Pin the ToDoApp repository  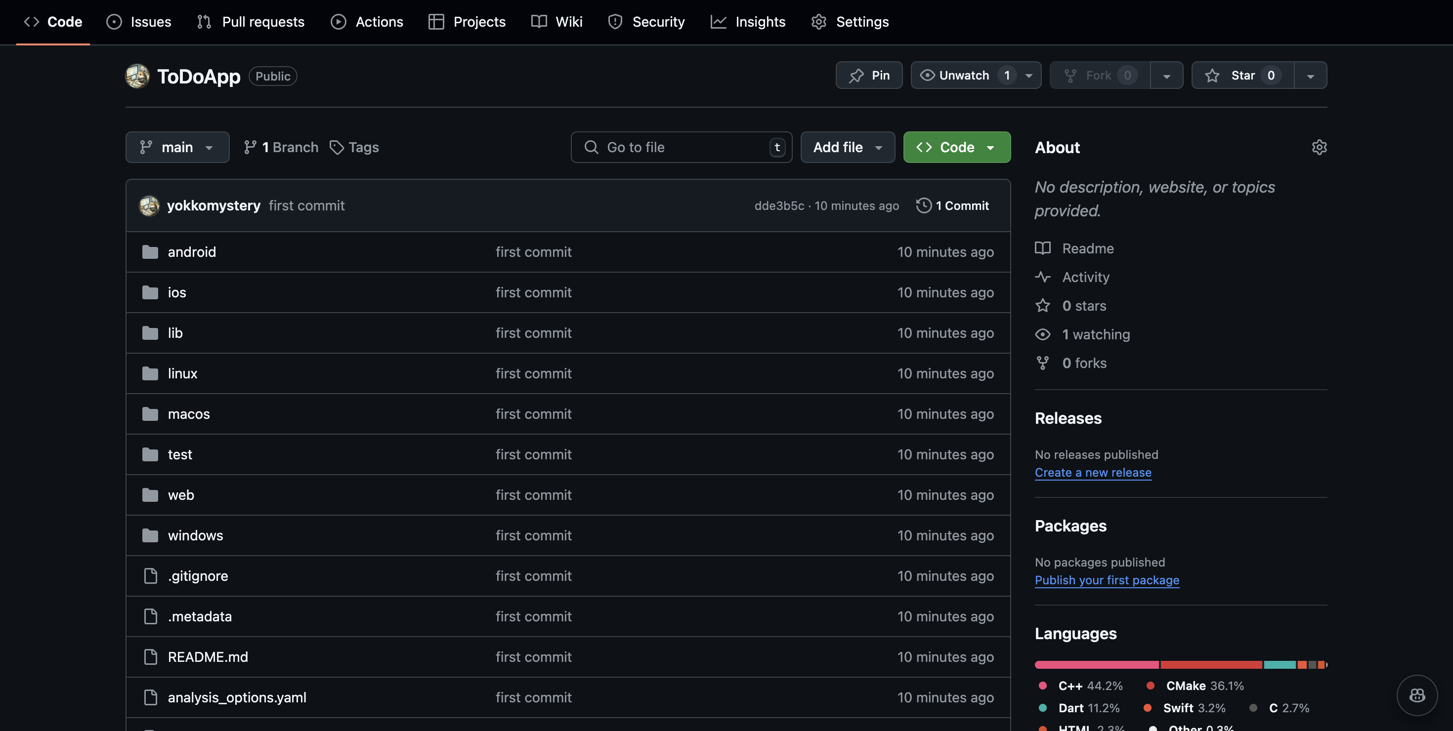pos(869,76)
